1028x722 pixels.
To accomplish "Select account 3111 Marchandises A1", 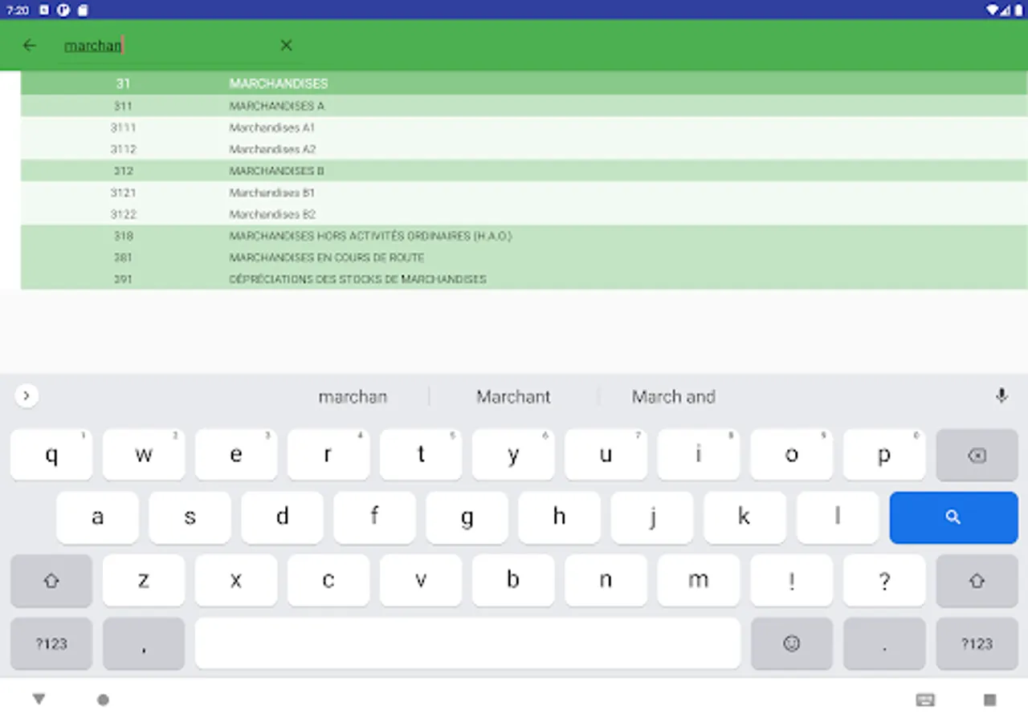I will (524, 128).
